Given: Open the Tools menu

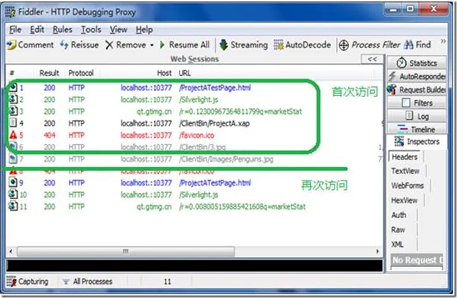Looking at the screenshot, I should pyautogui.click(x=91, y=30).
